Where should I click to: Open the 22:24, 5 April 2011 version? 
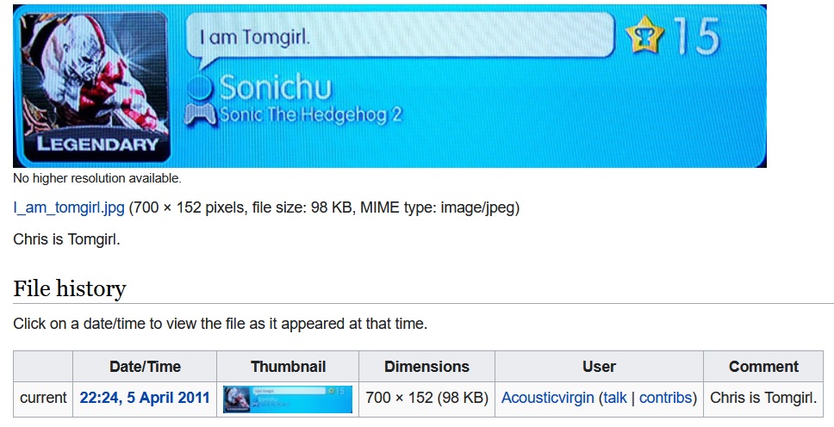[144, 398]
